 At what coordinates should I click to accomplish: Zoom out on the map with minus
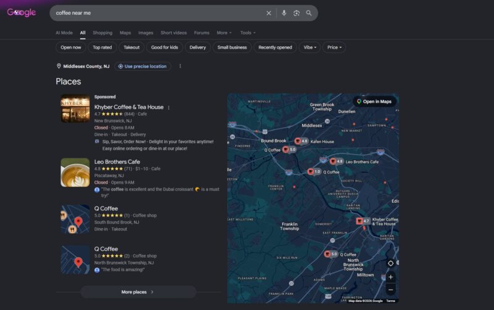pos(390,290)
